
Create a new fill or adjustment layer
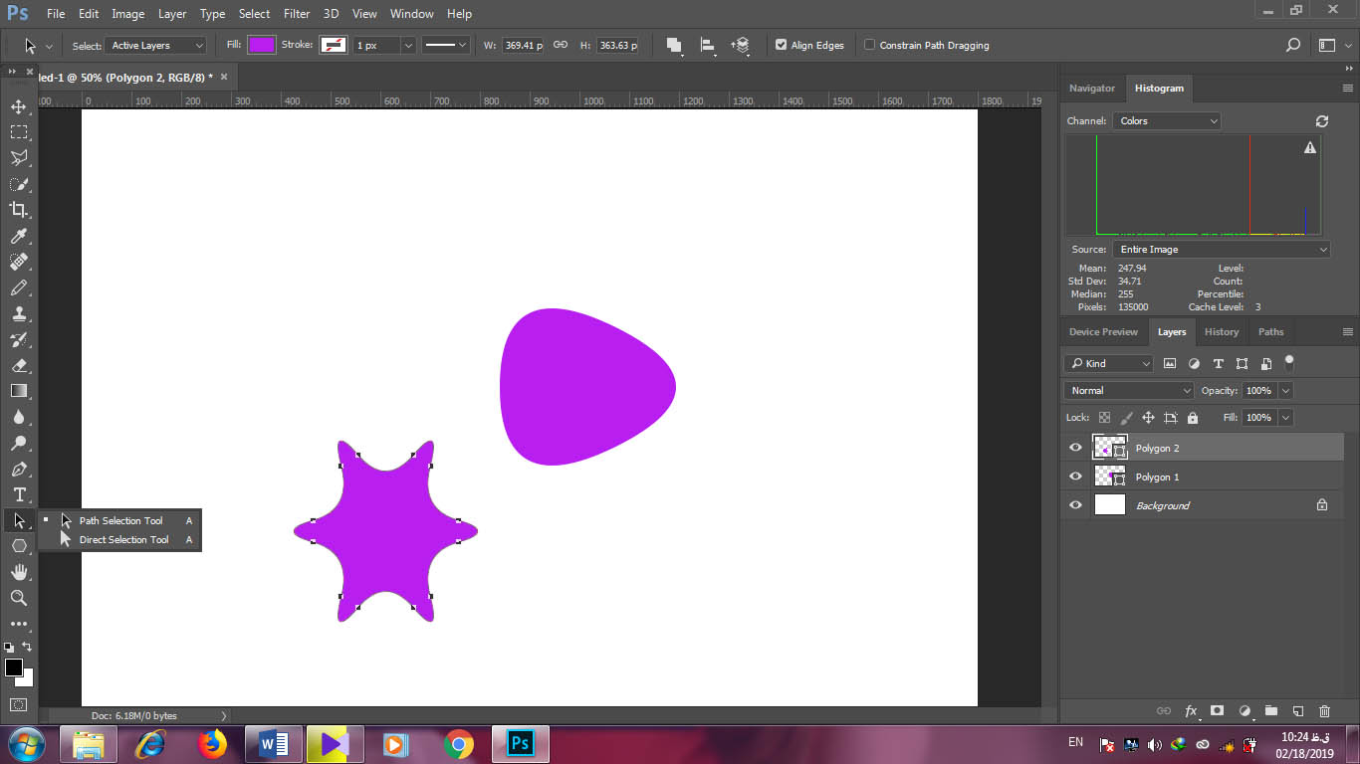[1245, 711]
